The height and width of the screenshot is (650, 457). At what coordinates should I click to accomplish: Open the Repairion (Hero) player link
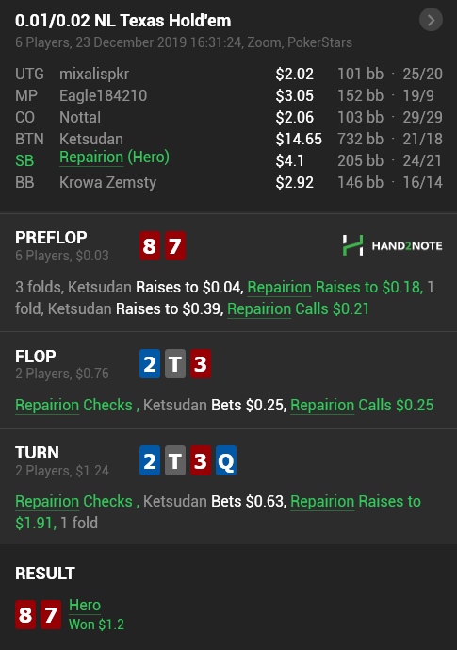(114, 158)
